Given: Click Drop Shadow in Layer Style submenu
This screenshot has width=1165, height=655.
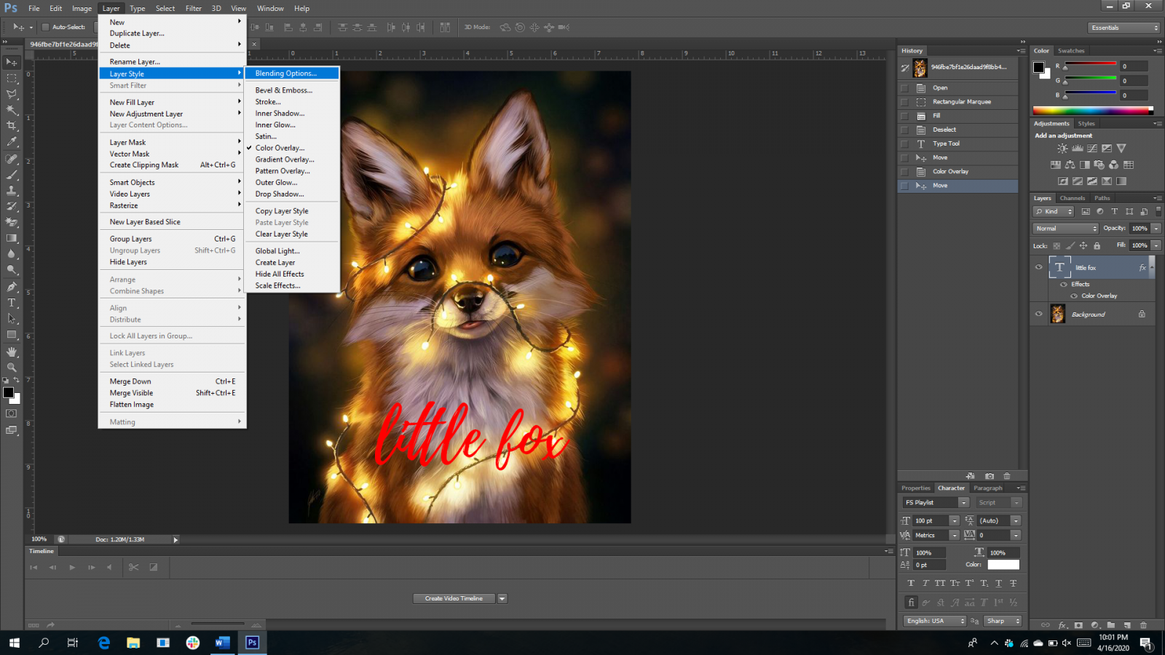Looking at the screenshot, I should click(x=280, y=194).
